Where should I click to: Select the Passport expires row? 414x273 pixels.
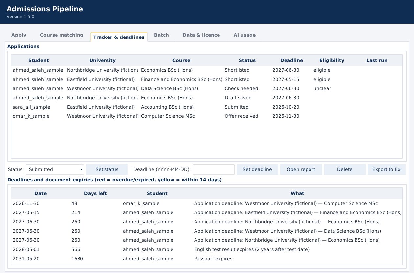tap(207, 259)
